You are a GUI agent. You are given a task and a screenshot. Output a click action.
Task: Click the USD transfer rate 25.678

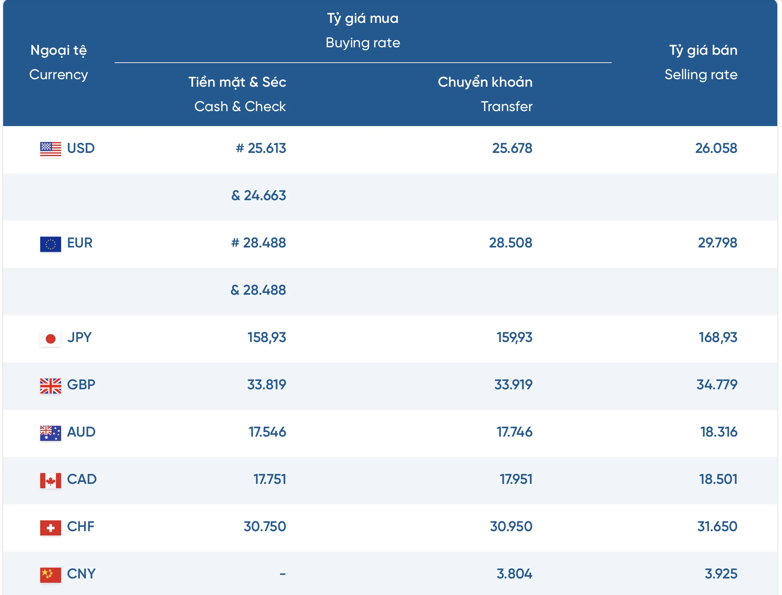(x=512, y=148)
